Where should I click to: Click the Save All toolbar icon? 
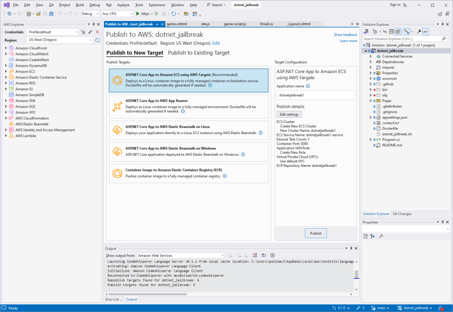[x=51, y=14]
